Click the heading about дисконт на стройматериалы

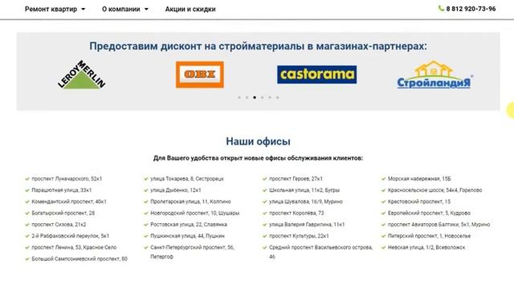259,47
